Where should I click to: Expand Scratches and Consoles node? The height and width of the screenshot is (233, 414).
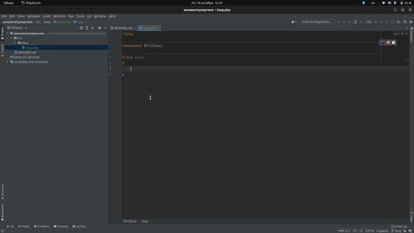tap(8, 62)
